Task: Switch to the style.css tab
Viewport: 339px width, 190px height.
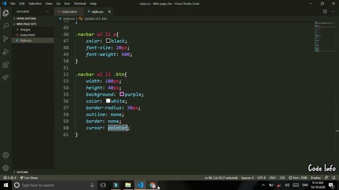Action: pyautogui.click(x=97, y=12)
